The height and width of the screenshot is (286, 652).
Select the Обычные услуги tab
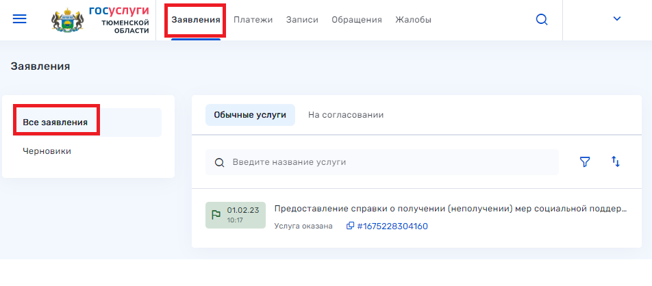click(x=250, y=115)
